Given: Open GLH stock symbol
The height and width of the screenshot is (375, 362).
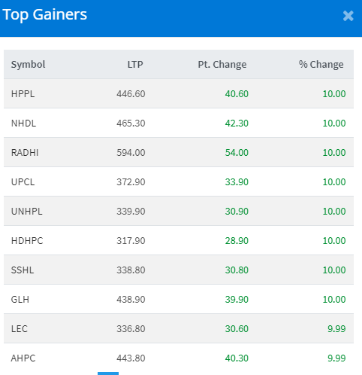Looking at the screenshot, I should point(20,300).
